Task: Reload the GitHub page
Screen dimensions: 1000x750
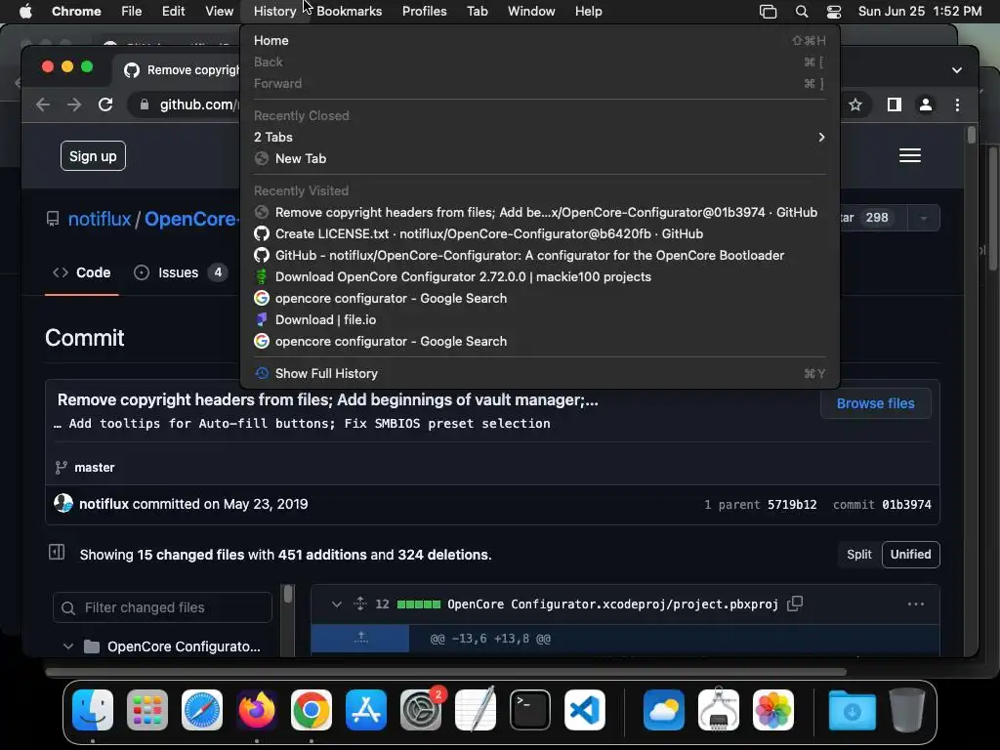Action: (x=105, y=104)
